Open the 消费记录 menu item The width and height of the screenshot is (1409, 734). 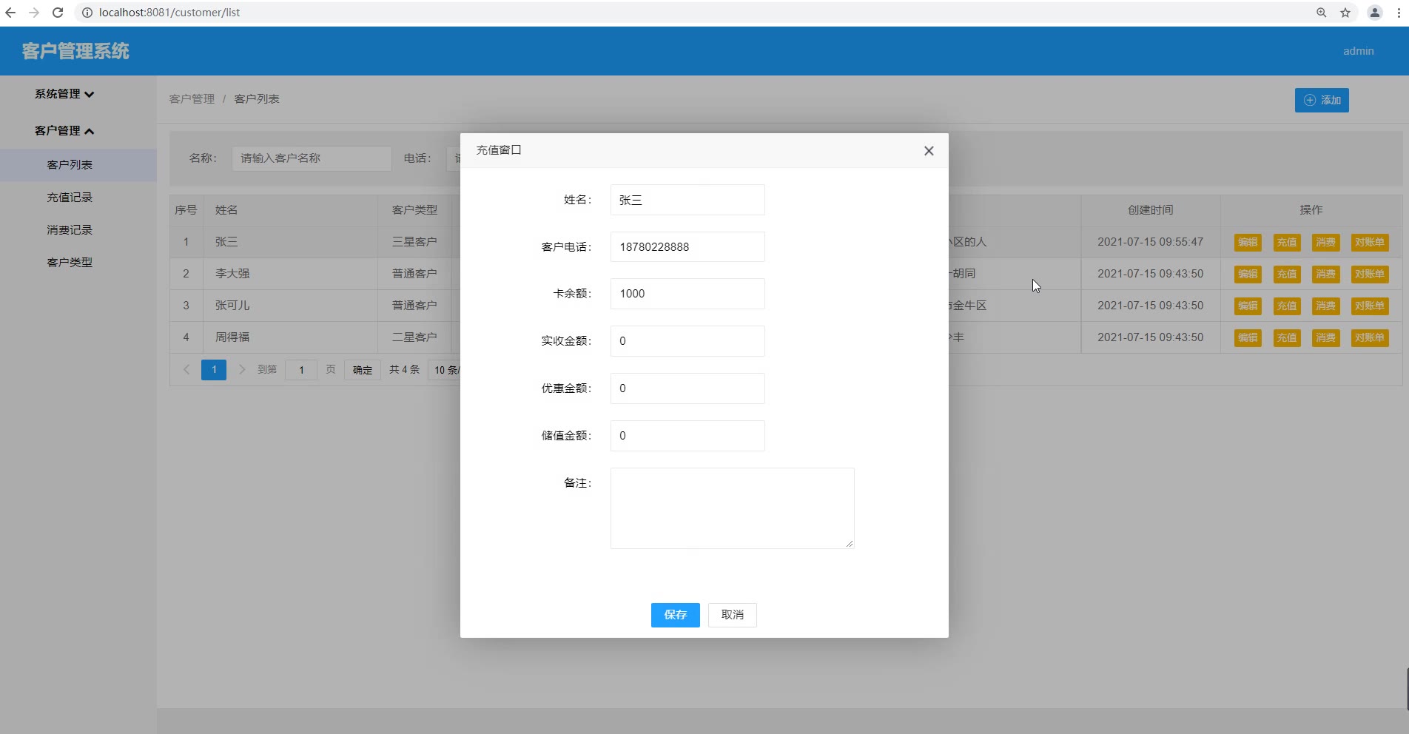click(70, 230)
